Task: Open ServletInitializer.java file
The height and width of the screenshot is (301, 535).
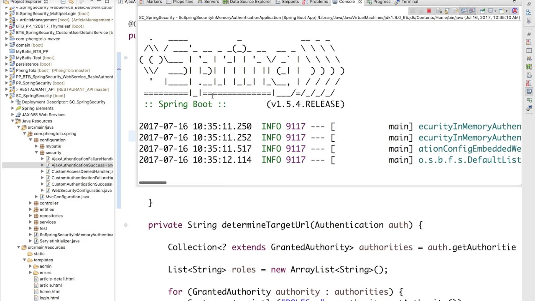Action: pyautogui.click(x=59, y=241)
